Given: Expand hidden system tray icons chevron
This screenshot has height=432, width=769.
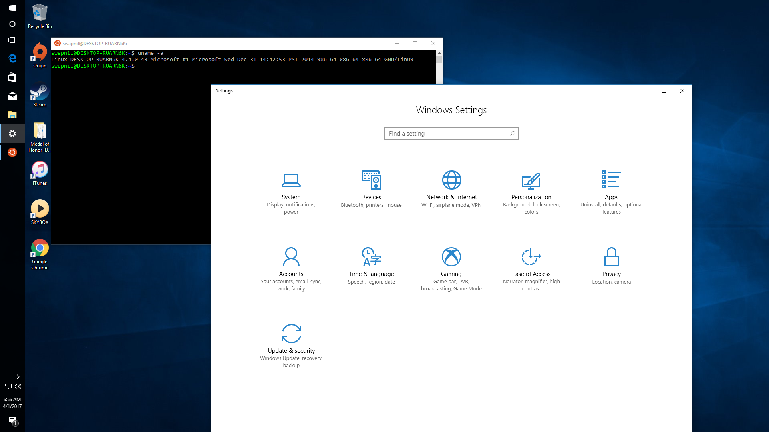Looking at the screenshot, I should (x=18, y=377).
